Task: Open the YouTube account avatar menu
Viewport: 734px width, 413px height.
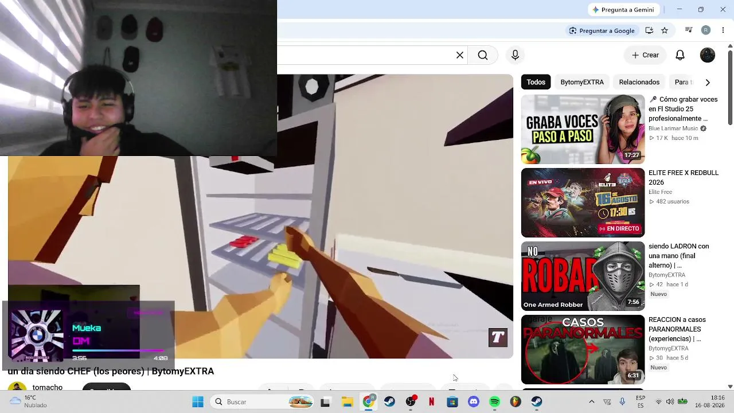Action: click(x=708, y=55)
